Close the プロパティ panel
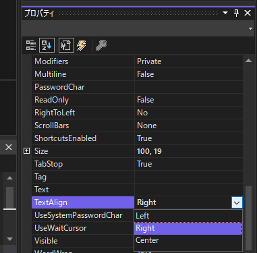 pyautogui.click(x=248, y=13)
